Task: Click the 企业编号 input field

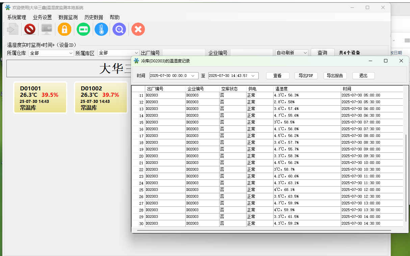Action: coord(251,53)
